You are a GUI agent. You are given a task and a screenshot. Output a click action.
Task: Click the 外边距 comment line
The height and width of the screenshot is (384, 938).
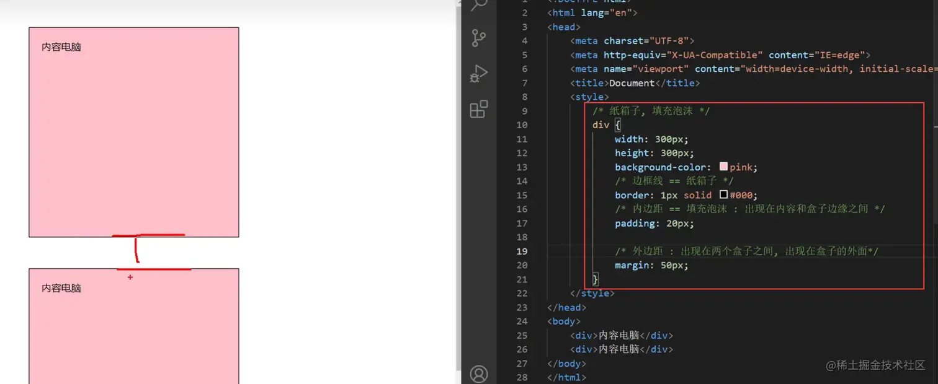coord(747,251)
